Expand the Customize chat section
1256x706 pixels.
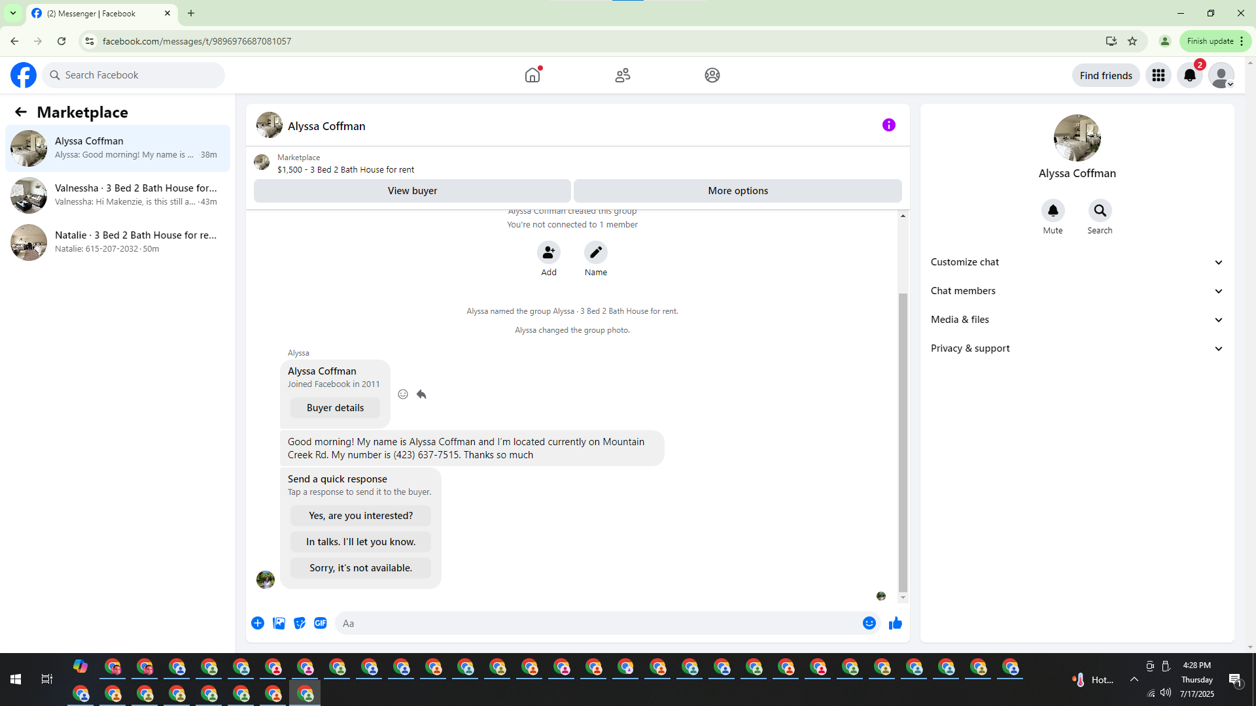pos(1077,262)
